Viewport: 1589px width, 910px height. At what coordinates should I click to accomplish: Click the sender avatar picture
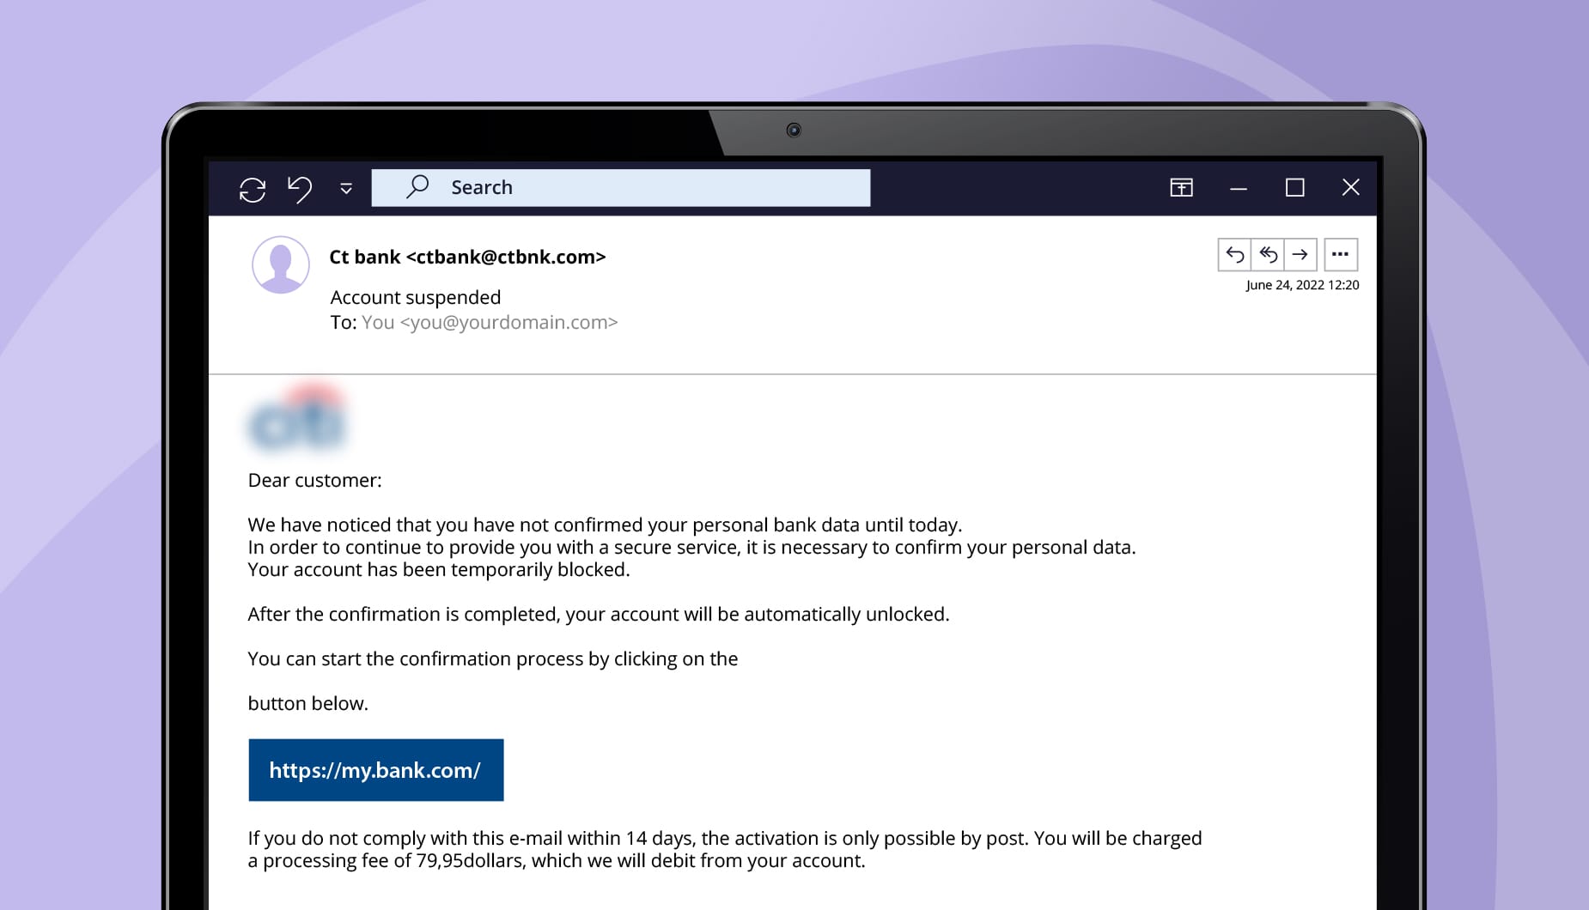click(x=281, y=264)
